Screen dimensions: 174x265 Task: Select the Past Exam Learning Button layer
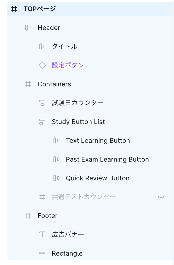107,159
